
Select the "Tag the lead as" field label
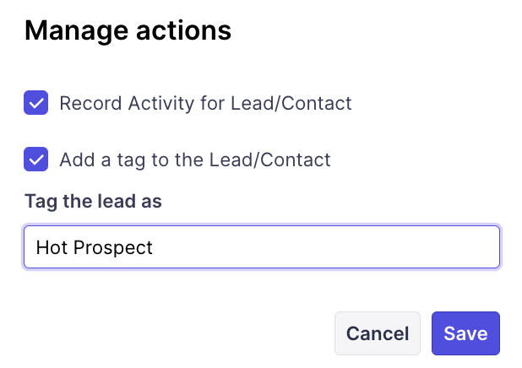(x=93, y=202)
